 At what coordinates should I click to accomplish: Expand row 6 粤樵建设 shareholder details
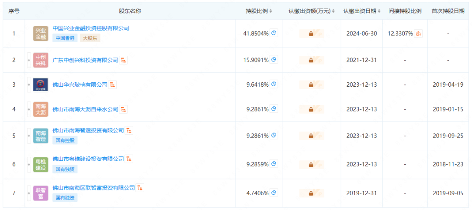29,164
